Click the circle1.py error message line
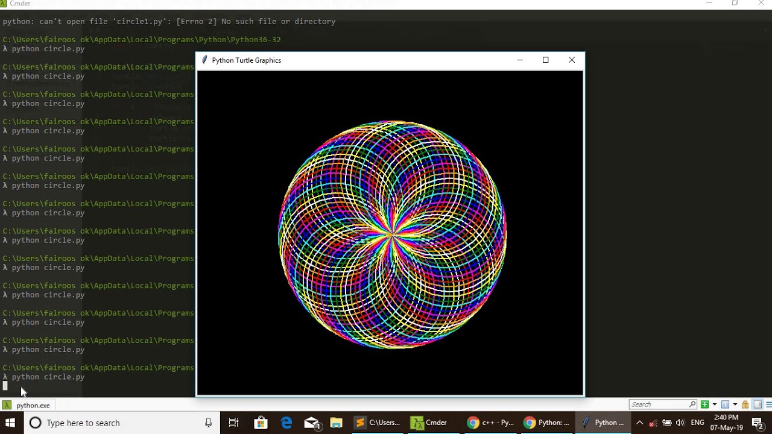The width and height of the screenshot is (772, 434). click(x=169, y=21)
